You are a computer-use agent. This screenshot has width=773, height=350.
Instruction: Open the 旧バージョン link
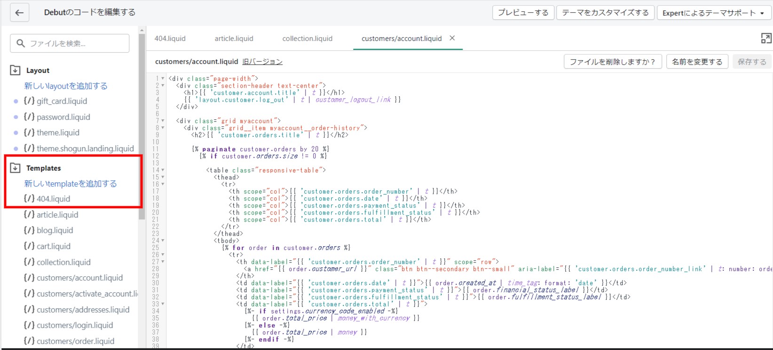tap(262, 62)
